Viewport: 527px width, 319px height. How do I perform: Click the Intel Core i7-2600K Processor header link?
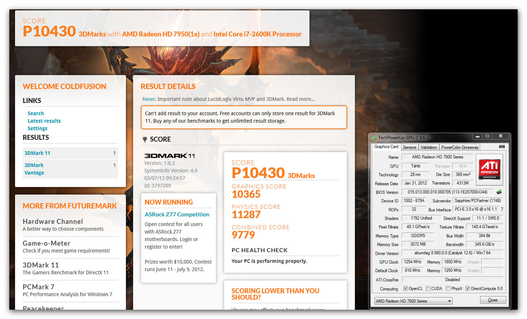pyautogui.click(x=257, y=34)
